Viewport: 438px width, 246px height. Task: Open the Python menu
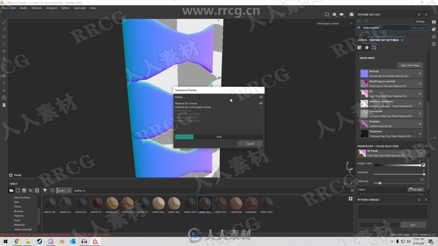coord(65,8)
